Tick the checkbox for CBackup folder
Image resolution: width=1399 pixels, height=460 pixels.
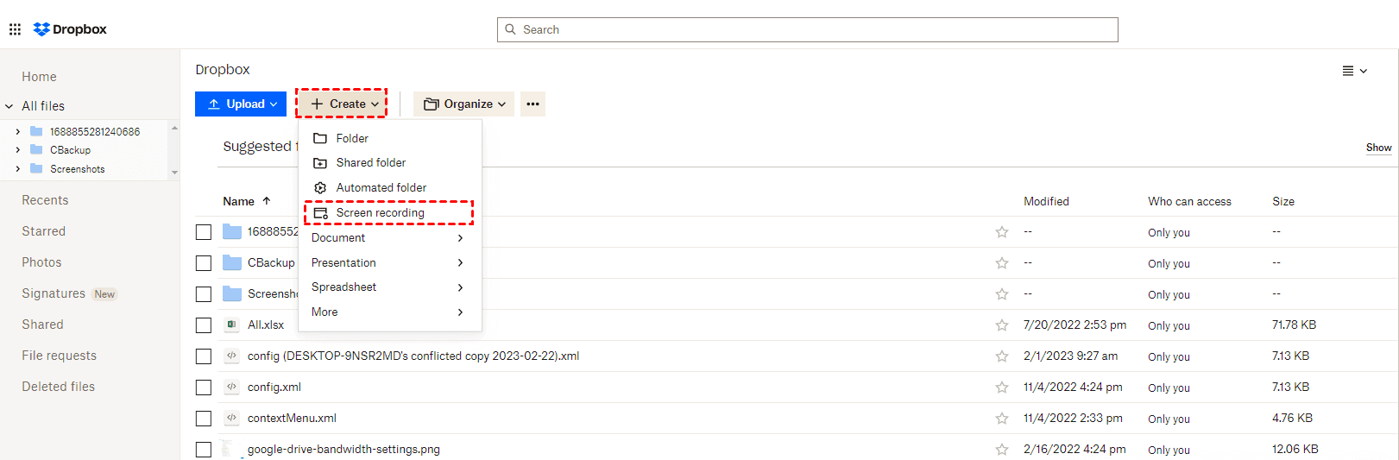(204, 263)
